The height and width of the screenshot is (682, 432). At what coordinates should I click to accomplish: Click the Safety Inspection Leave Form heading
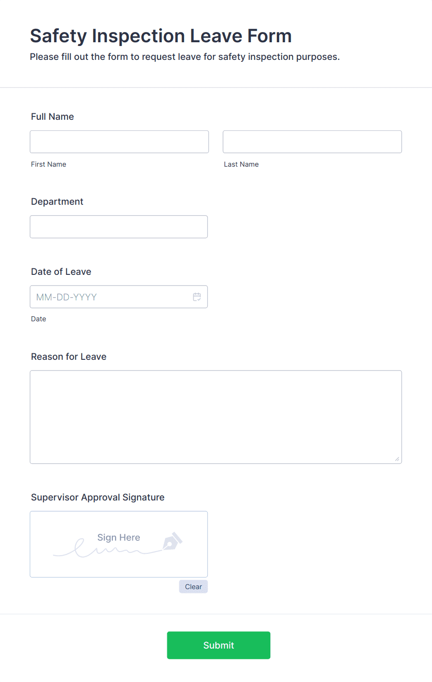161,36
